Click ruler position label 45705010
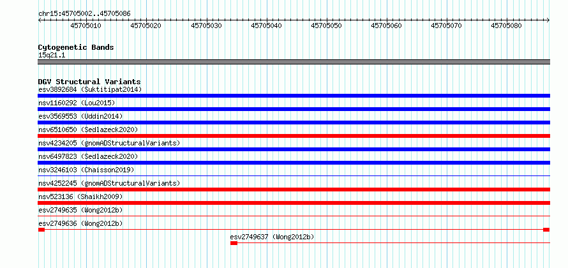 click(x=86, y=26)
